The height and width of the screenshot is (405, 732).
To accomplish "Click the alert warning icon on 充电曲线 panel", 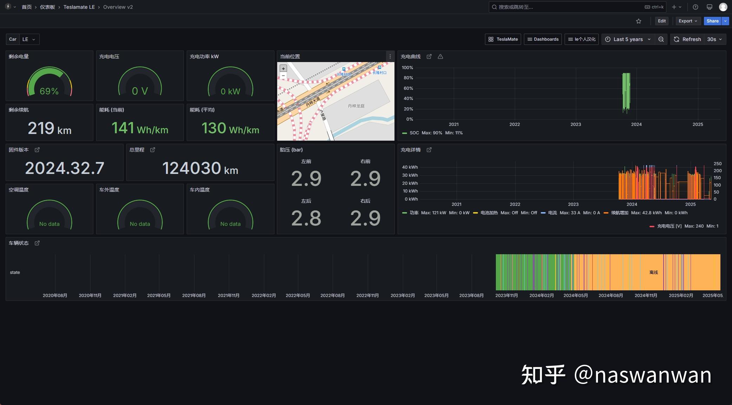I will coord(440,56).
